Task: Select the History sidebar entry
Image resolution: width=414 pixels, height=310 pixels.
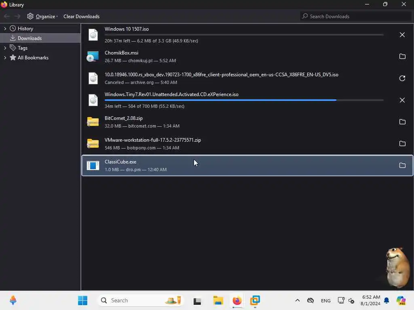Action: click(40, 29)
